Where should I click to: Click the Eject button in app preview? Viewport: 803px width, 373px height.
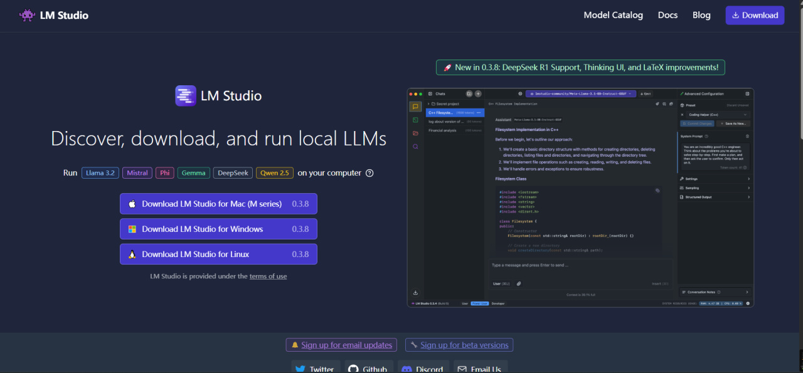pyautogui.click(x=646, y=93)
